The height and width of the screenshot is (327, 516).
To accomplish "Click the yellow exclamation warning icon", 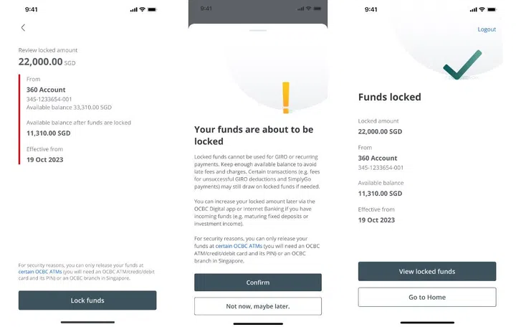I will point(286,98).
